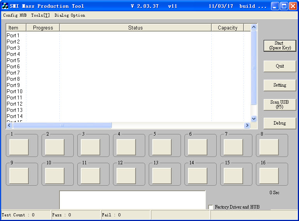Open the Config HUB menu
Screen dimensions: 299x221
point(15,16)
